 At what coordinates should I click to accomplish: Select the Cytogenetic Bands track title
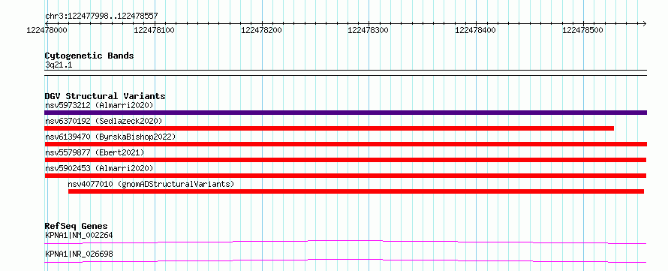[89, 56]
